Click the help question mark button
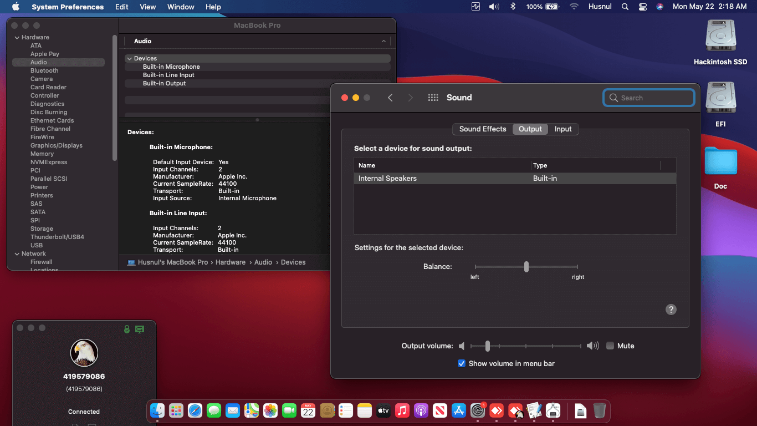 click(671, 310)
